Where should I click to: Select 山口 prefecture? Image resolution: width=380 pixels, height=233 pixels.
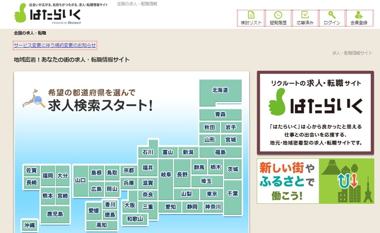coord(81,181)
